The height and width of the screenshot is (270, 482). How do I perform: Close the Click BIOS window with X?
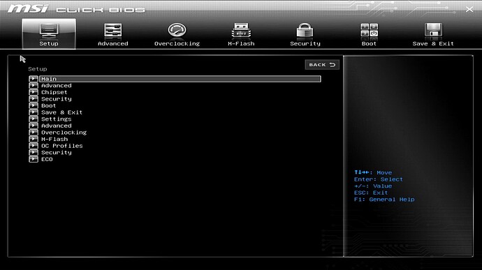[469, 9]
